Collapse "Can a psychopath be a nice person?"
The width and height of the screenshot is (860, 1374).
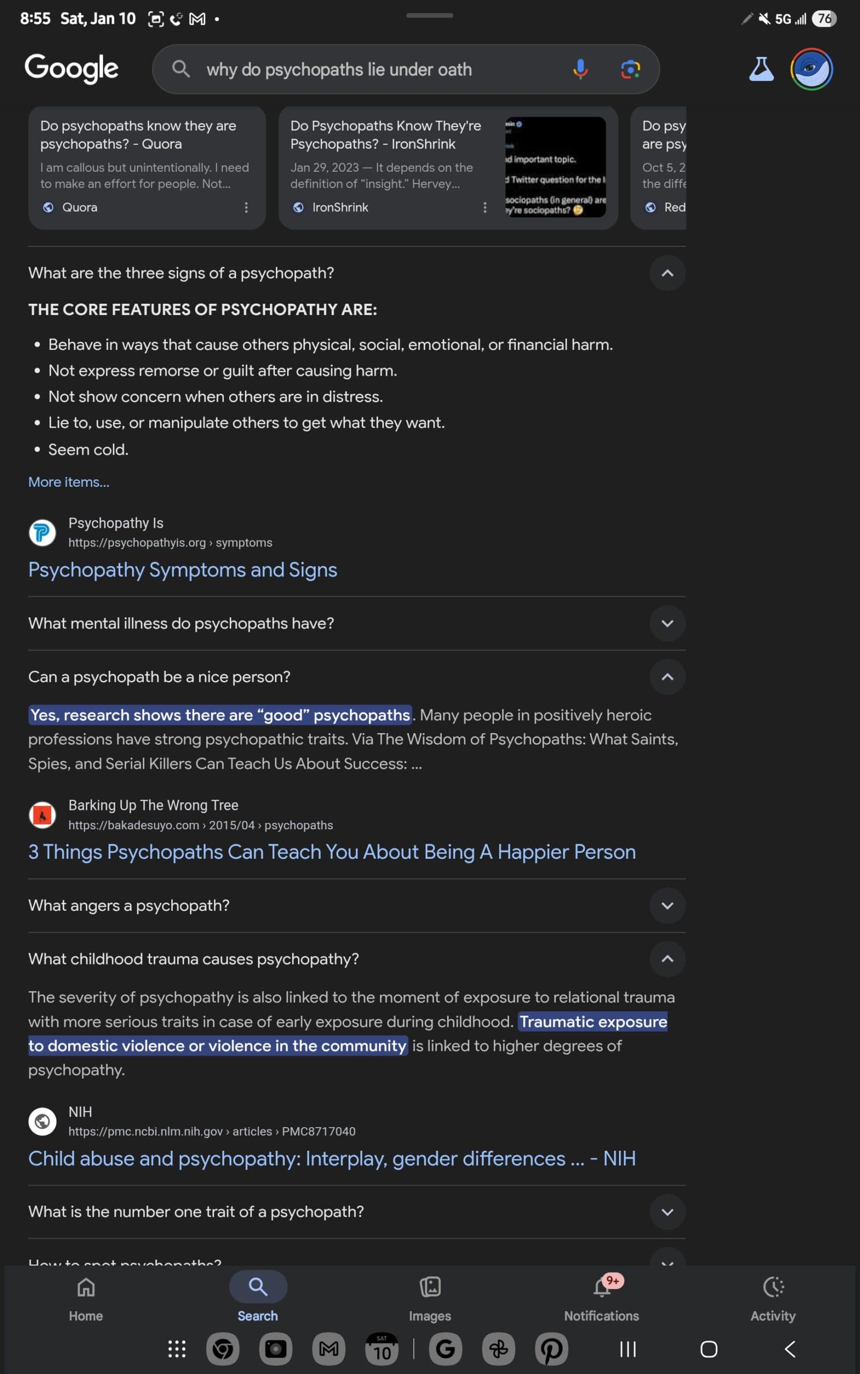pyautogui.click(x=667, y=677)
